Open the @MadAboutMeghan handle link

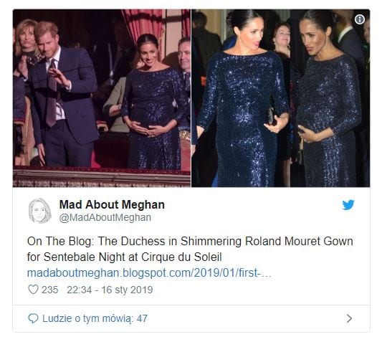point(105,217)
